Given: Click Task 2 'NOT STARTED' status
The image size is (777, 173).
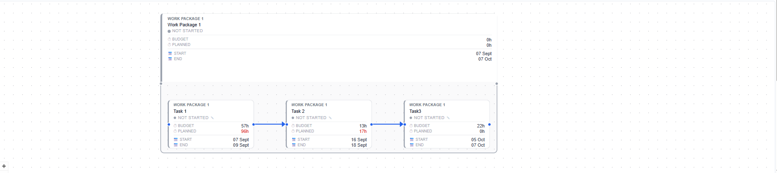Looking at the screenshot, I should click(x=311, y=118).
